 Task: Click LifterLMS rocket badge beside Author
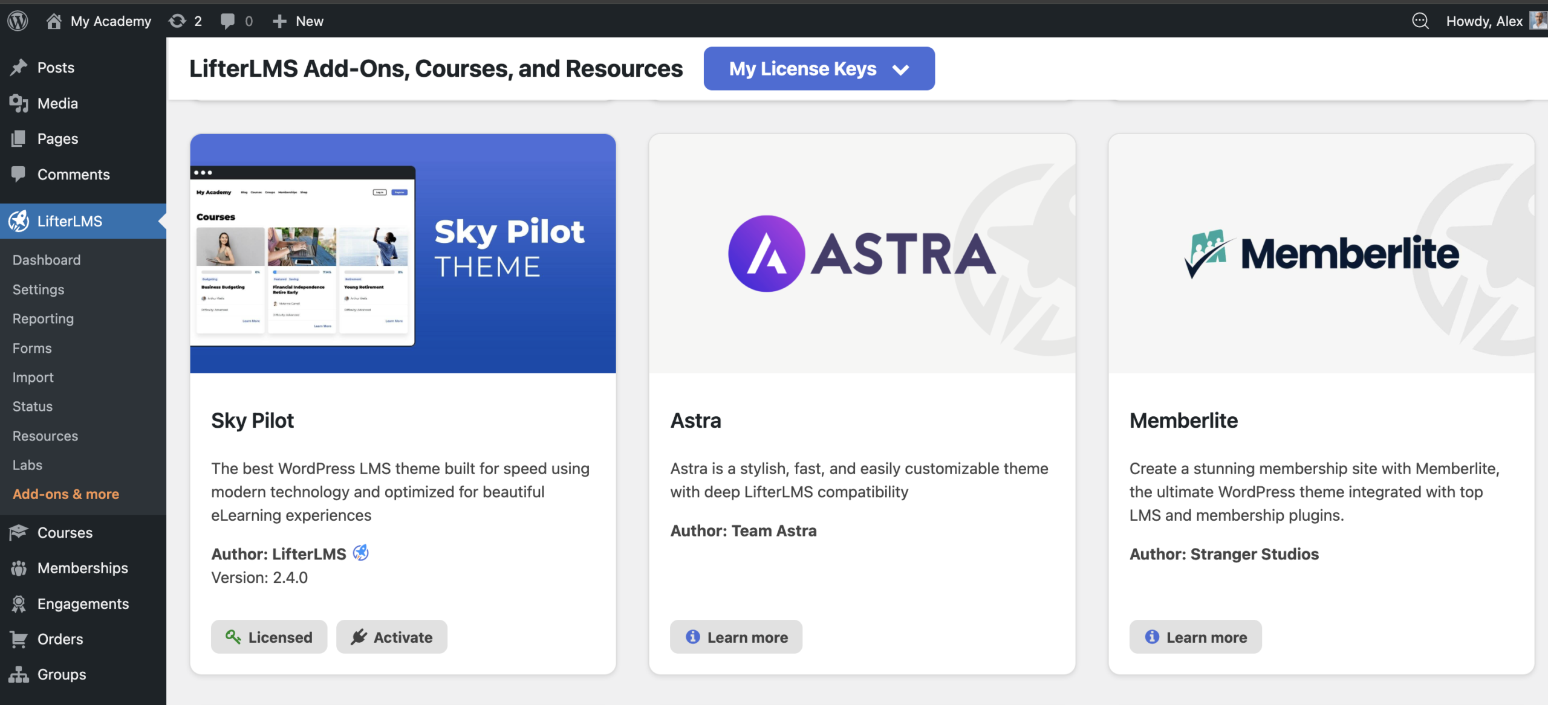(x=360, y=553)
